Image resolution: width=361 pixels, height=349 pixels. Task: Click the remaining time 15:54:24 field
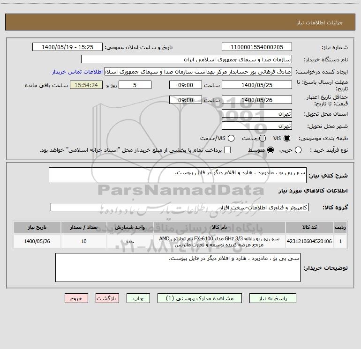[86, 85]
